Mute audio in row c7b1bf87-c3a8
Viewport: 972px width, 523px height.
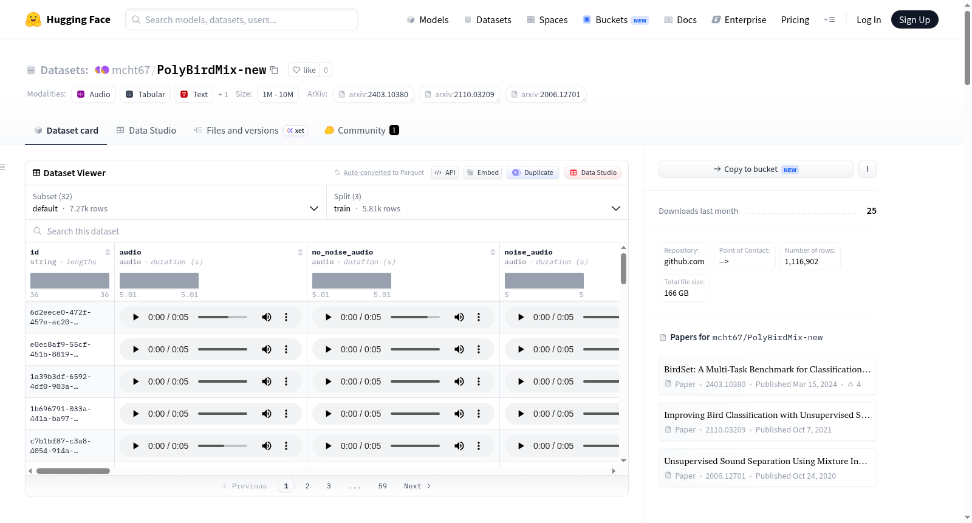click(x=267, y=446)
